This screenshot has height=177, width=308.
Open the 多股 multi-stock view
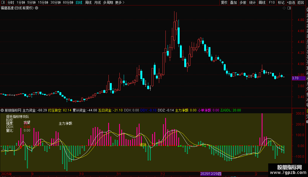tap(243, 2)
